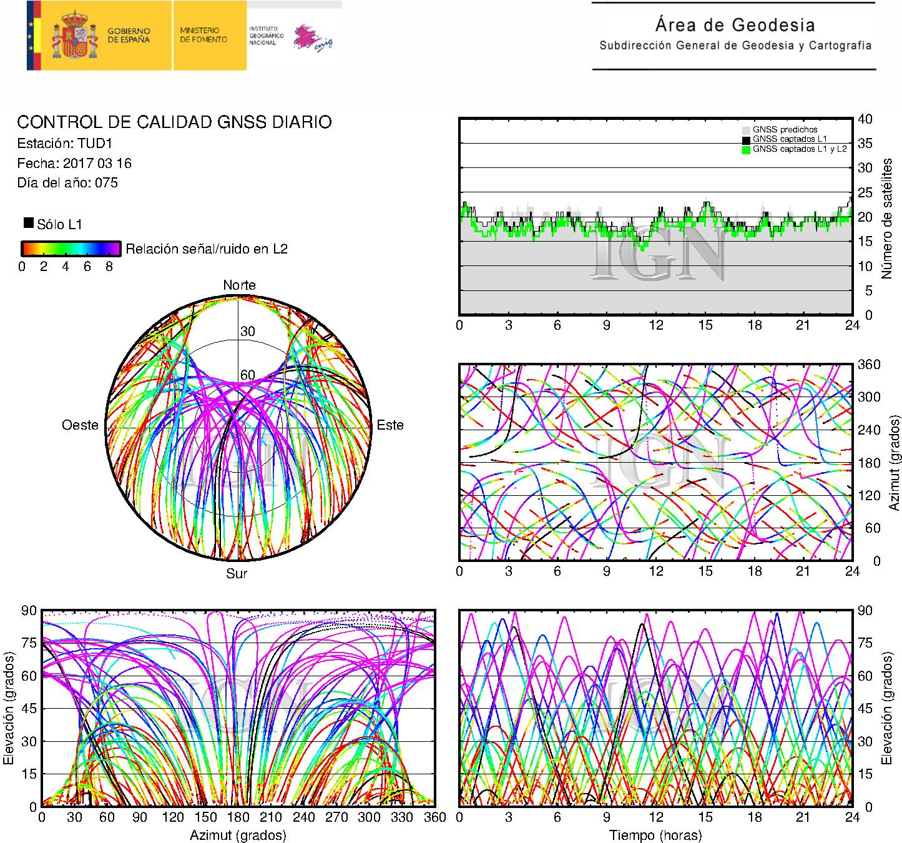Select the Ministerio de Fomento label
The width and height of the screenshot is (902, 843).
[x=203, y=35]
